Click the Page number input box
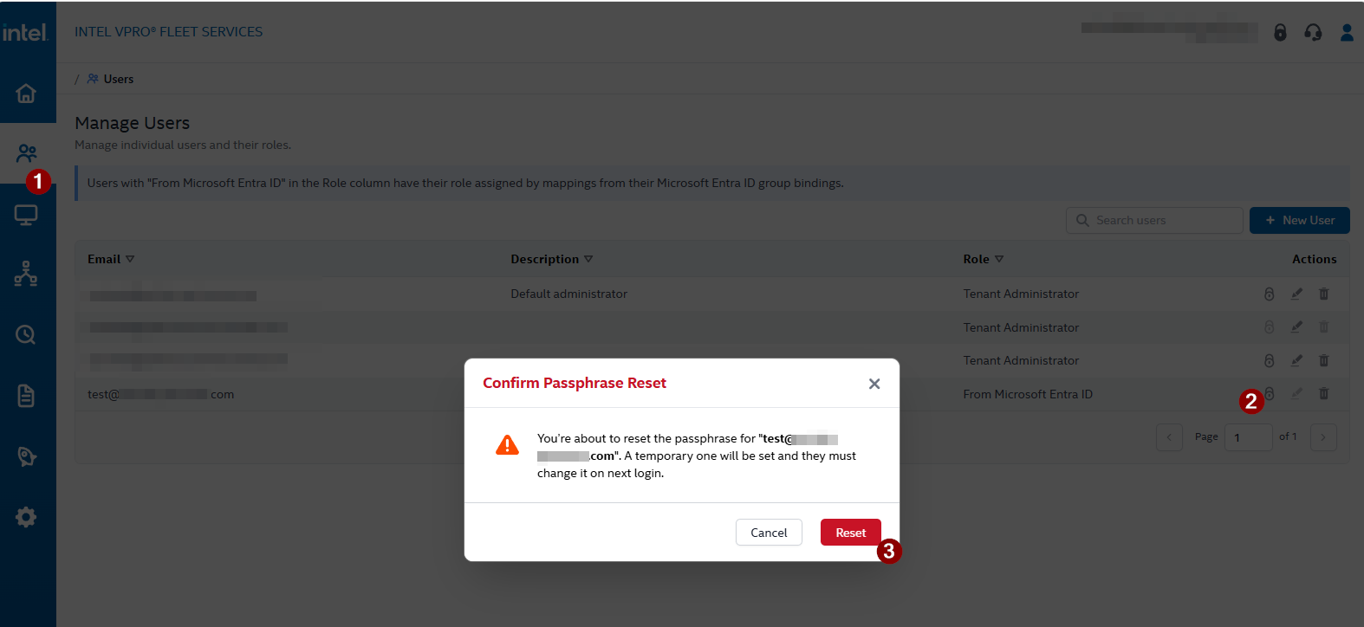This screenshot has height=627, width=1364. (x=1249, y=437)
